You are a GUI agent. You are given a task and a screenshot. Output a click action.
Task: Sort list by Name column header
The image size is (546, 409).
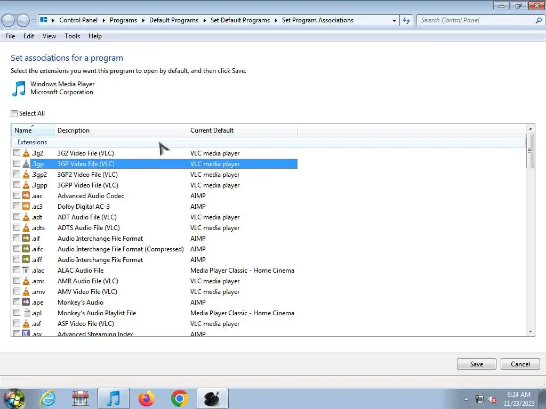point(33,130)
